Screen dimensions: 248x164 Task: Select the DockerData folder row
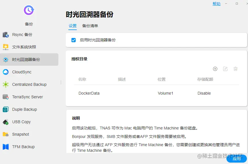point(88,93)
